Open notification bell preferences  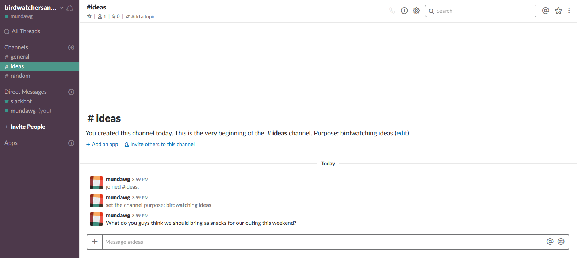click(x=70, y=8)
